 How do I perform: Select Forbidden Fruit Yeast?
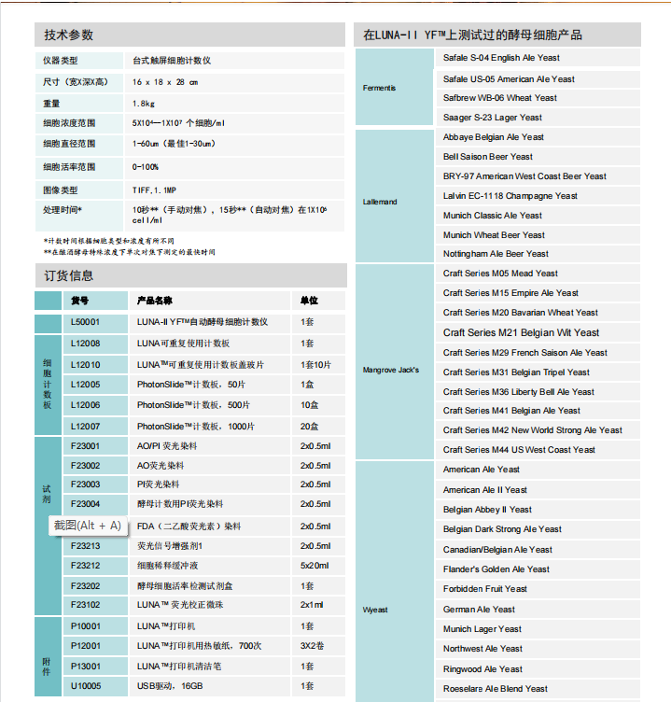coord(484,589)
